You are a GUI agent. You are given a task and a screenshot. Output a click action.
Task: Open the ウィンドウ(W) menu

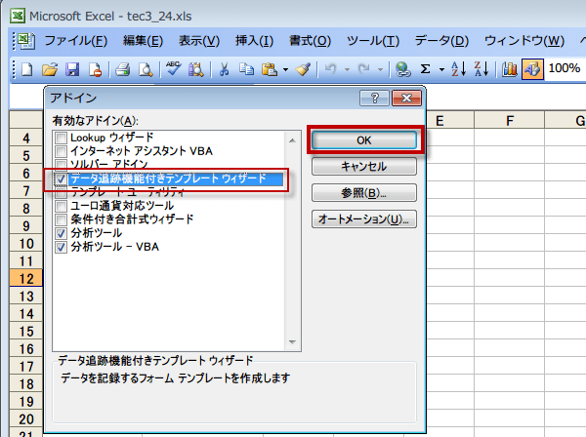[524, 41]
